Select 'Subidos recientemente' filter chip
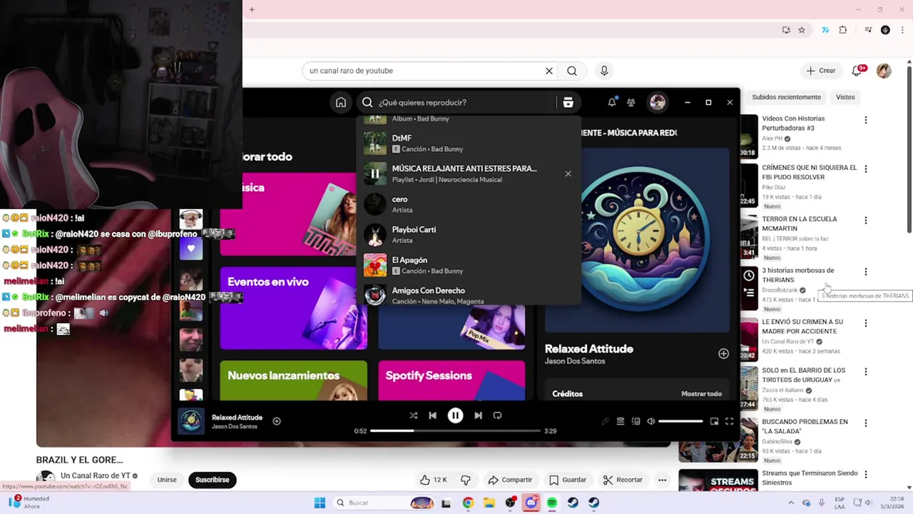This screenshot has height=514, width=913. (x=786, y=97)
